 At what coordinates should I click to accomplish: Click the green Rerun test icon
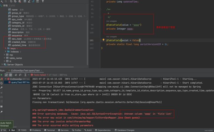click(x=2, y=75)
